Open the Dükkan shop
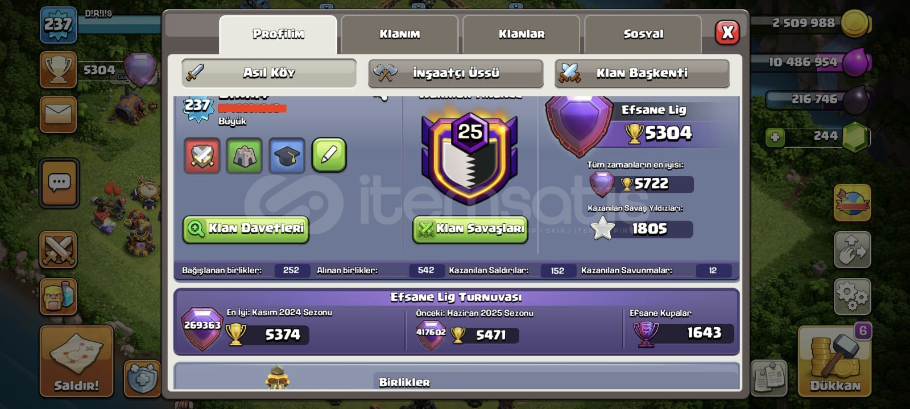 (x=834, y=361)
